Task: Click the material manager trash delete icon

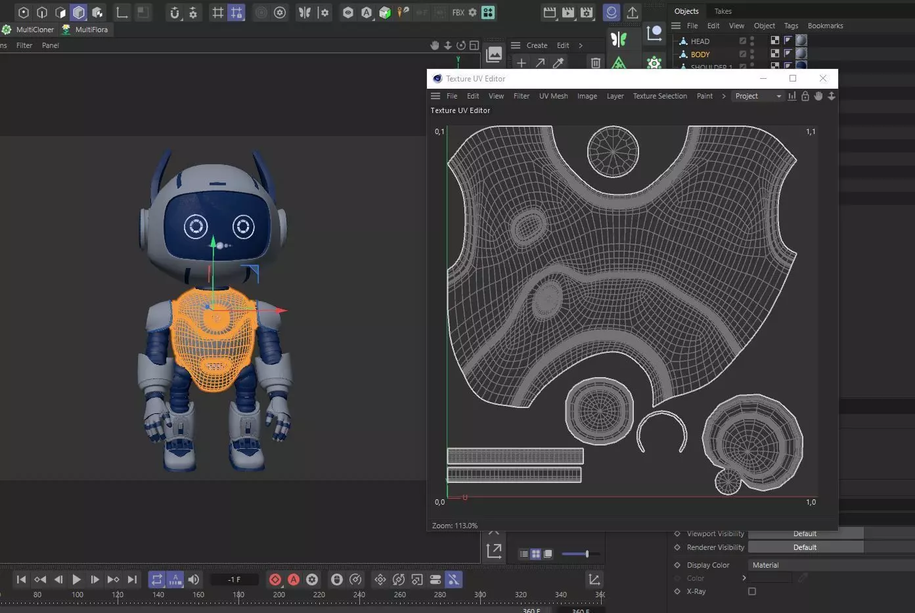Action: pyautogui.click(x=595, y=63)
